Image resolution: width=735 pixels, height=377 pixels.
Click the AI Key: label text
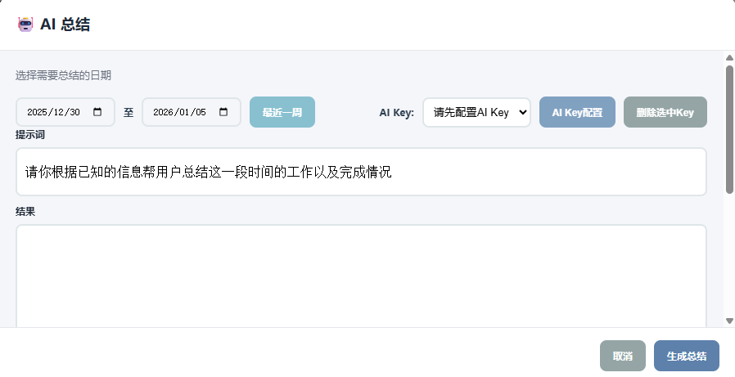tap(396, 113)
